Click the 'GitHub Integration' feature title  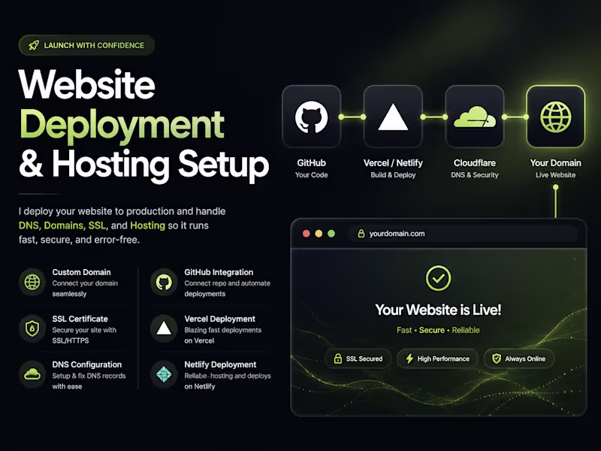pos(219,272)
